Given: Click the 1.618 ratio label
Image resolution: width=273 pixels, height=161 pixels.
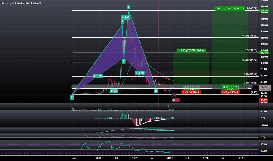Looking at the screenshot, I should [x=140, y=73].
